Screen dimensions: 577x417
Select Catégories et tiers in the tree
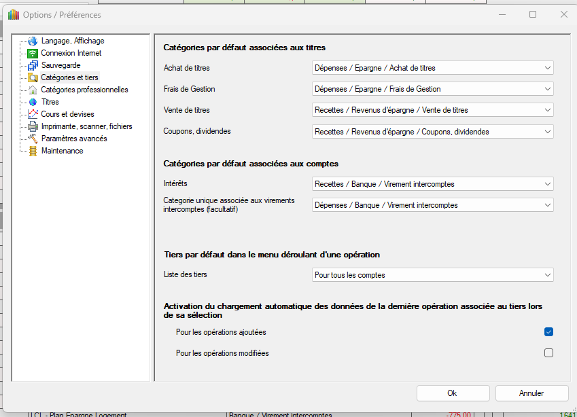(x=69, y=77)
